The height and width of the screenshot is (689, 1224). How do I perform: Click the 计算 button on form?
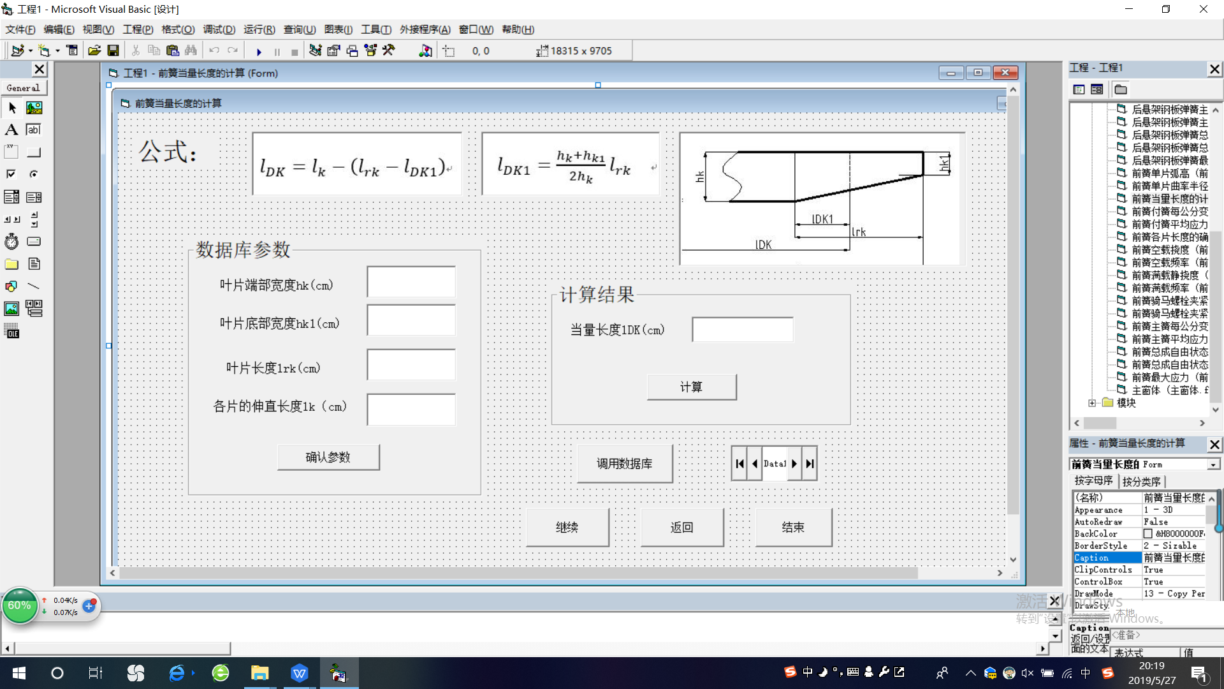(691, 387)
